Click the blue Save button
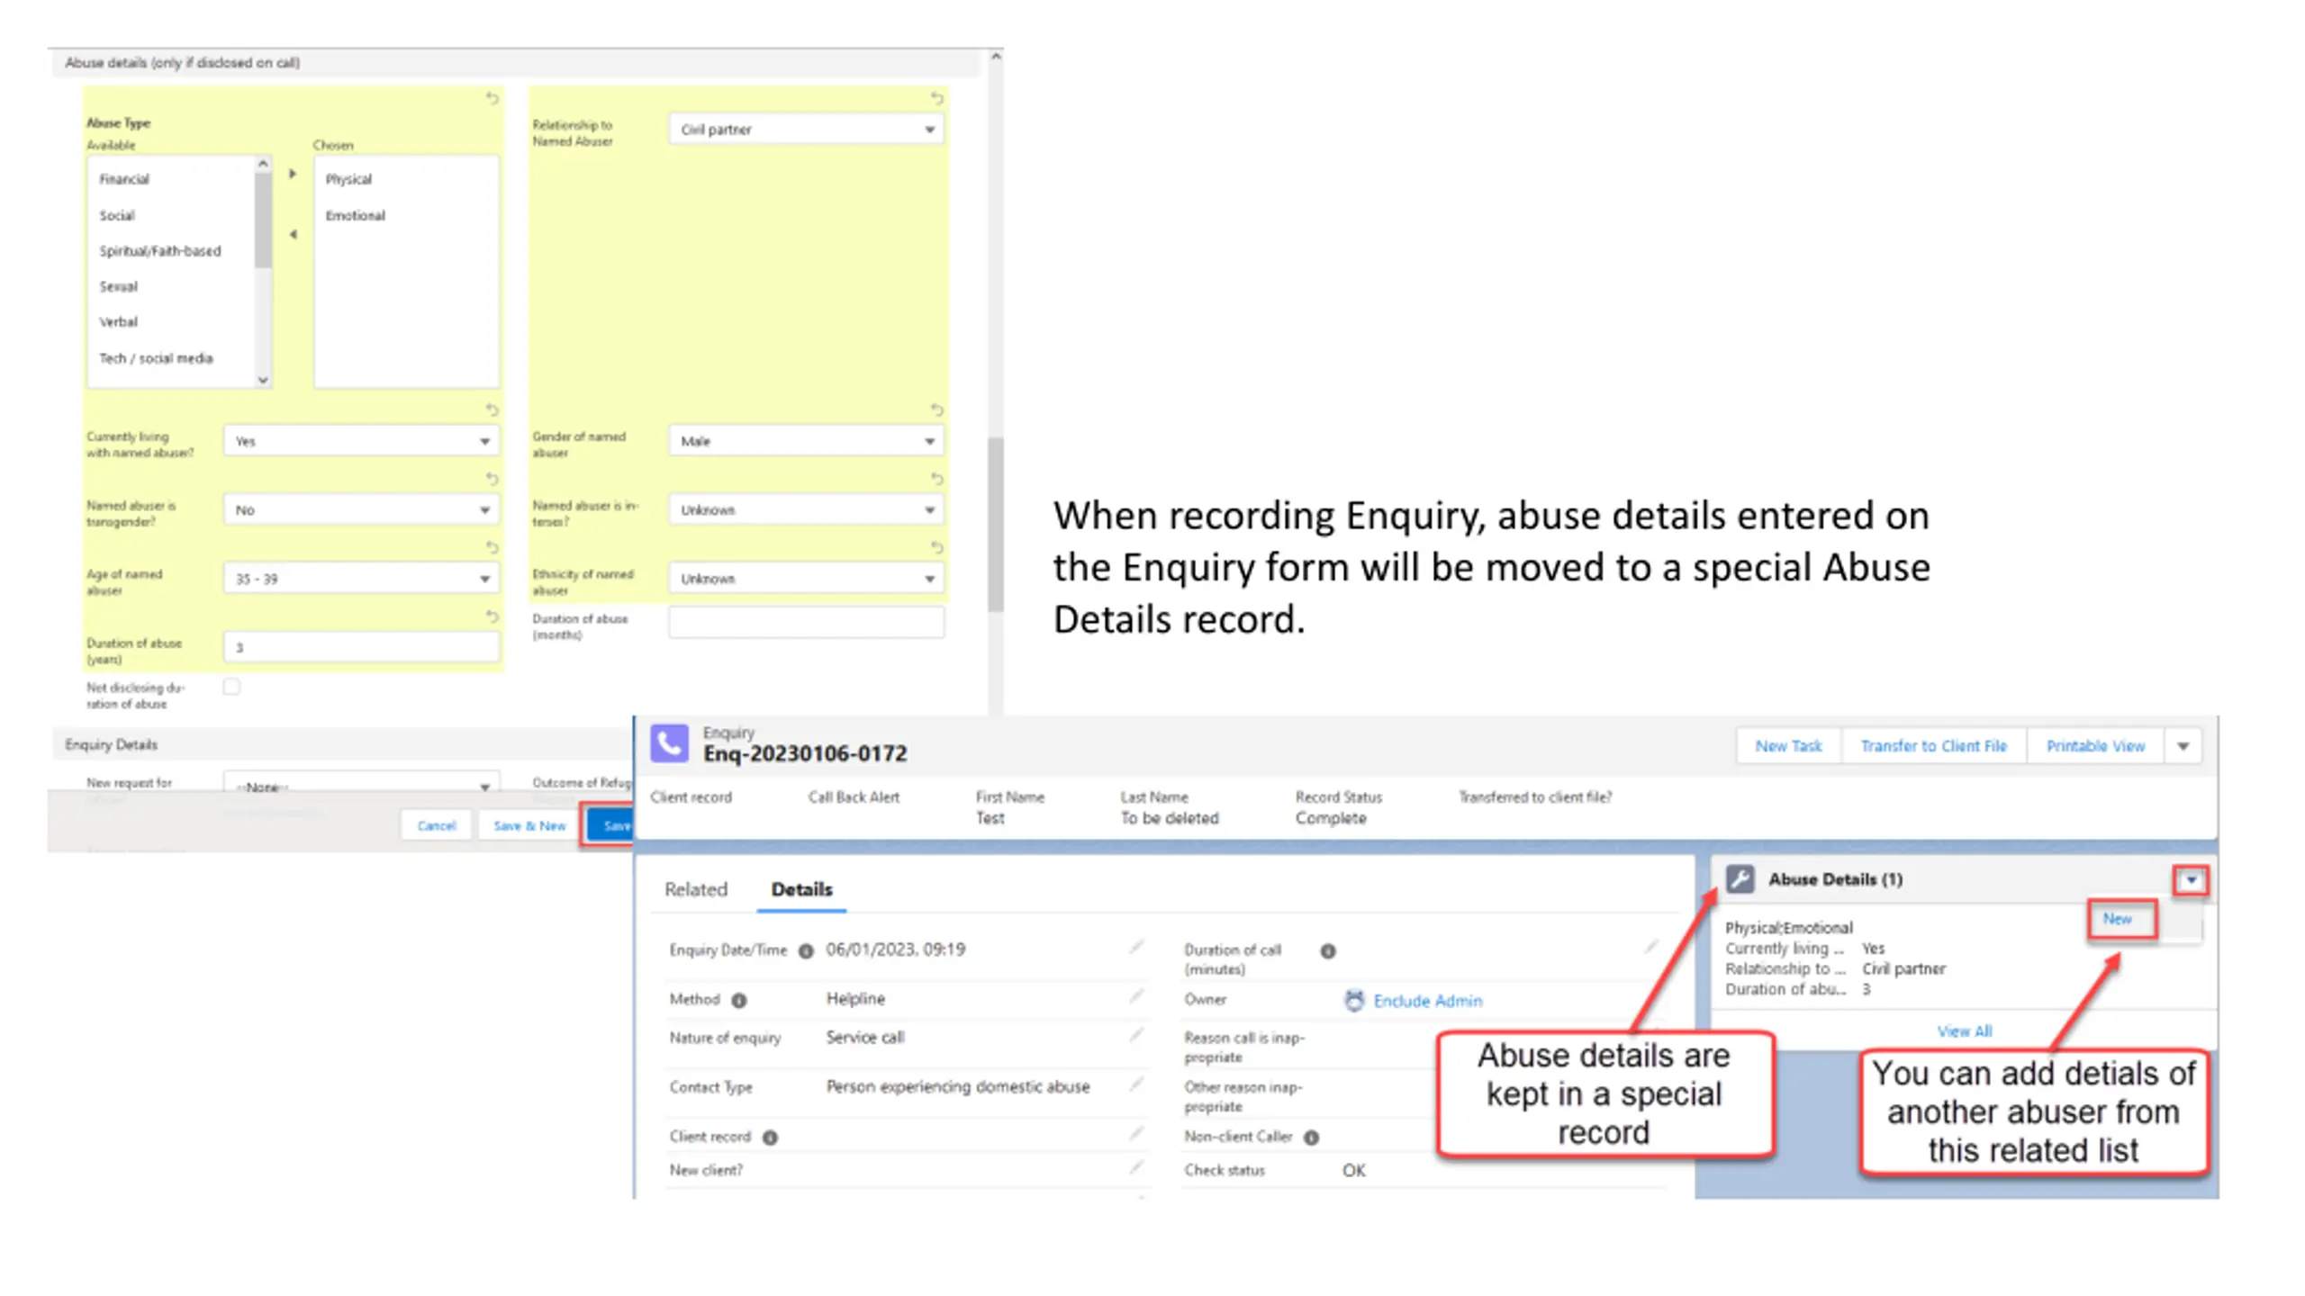The image size is (2305, 1296). (611, 825)
